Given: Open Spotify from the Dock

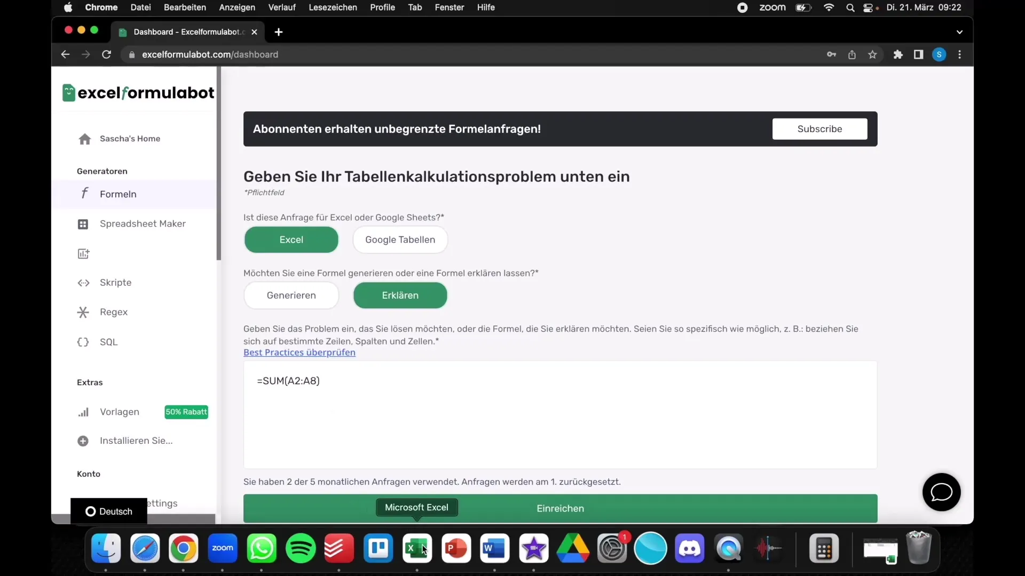Looking at the screenshot, I should tap(301, 548).
